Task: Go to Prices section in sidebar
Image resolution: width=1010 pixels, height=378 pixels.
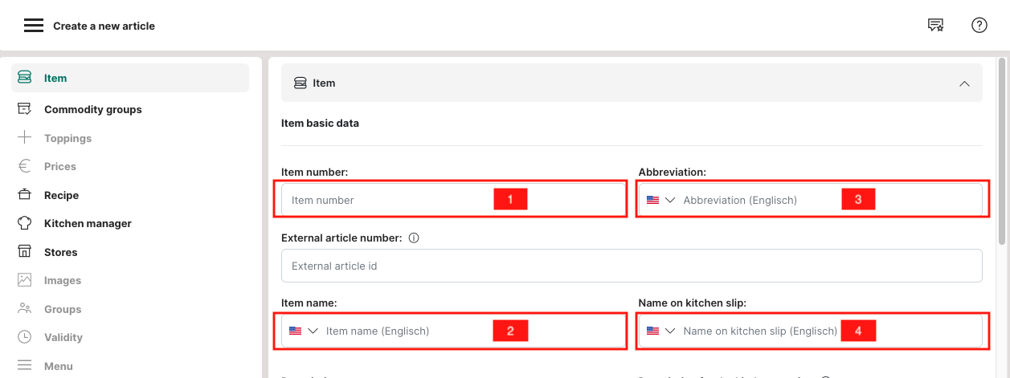Action: coord(60,166)
